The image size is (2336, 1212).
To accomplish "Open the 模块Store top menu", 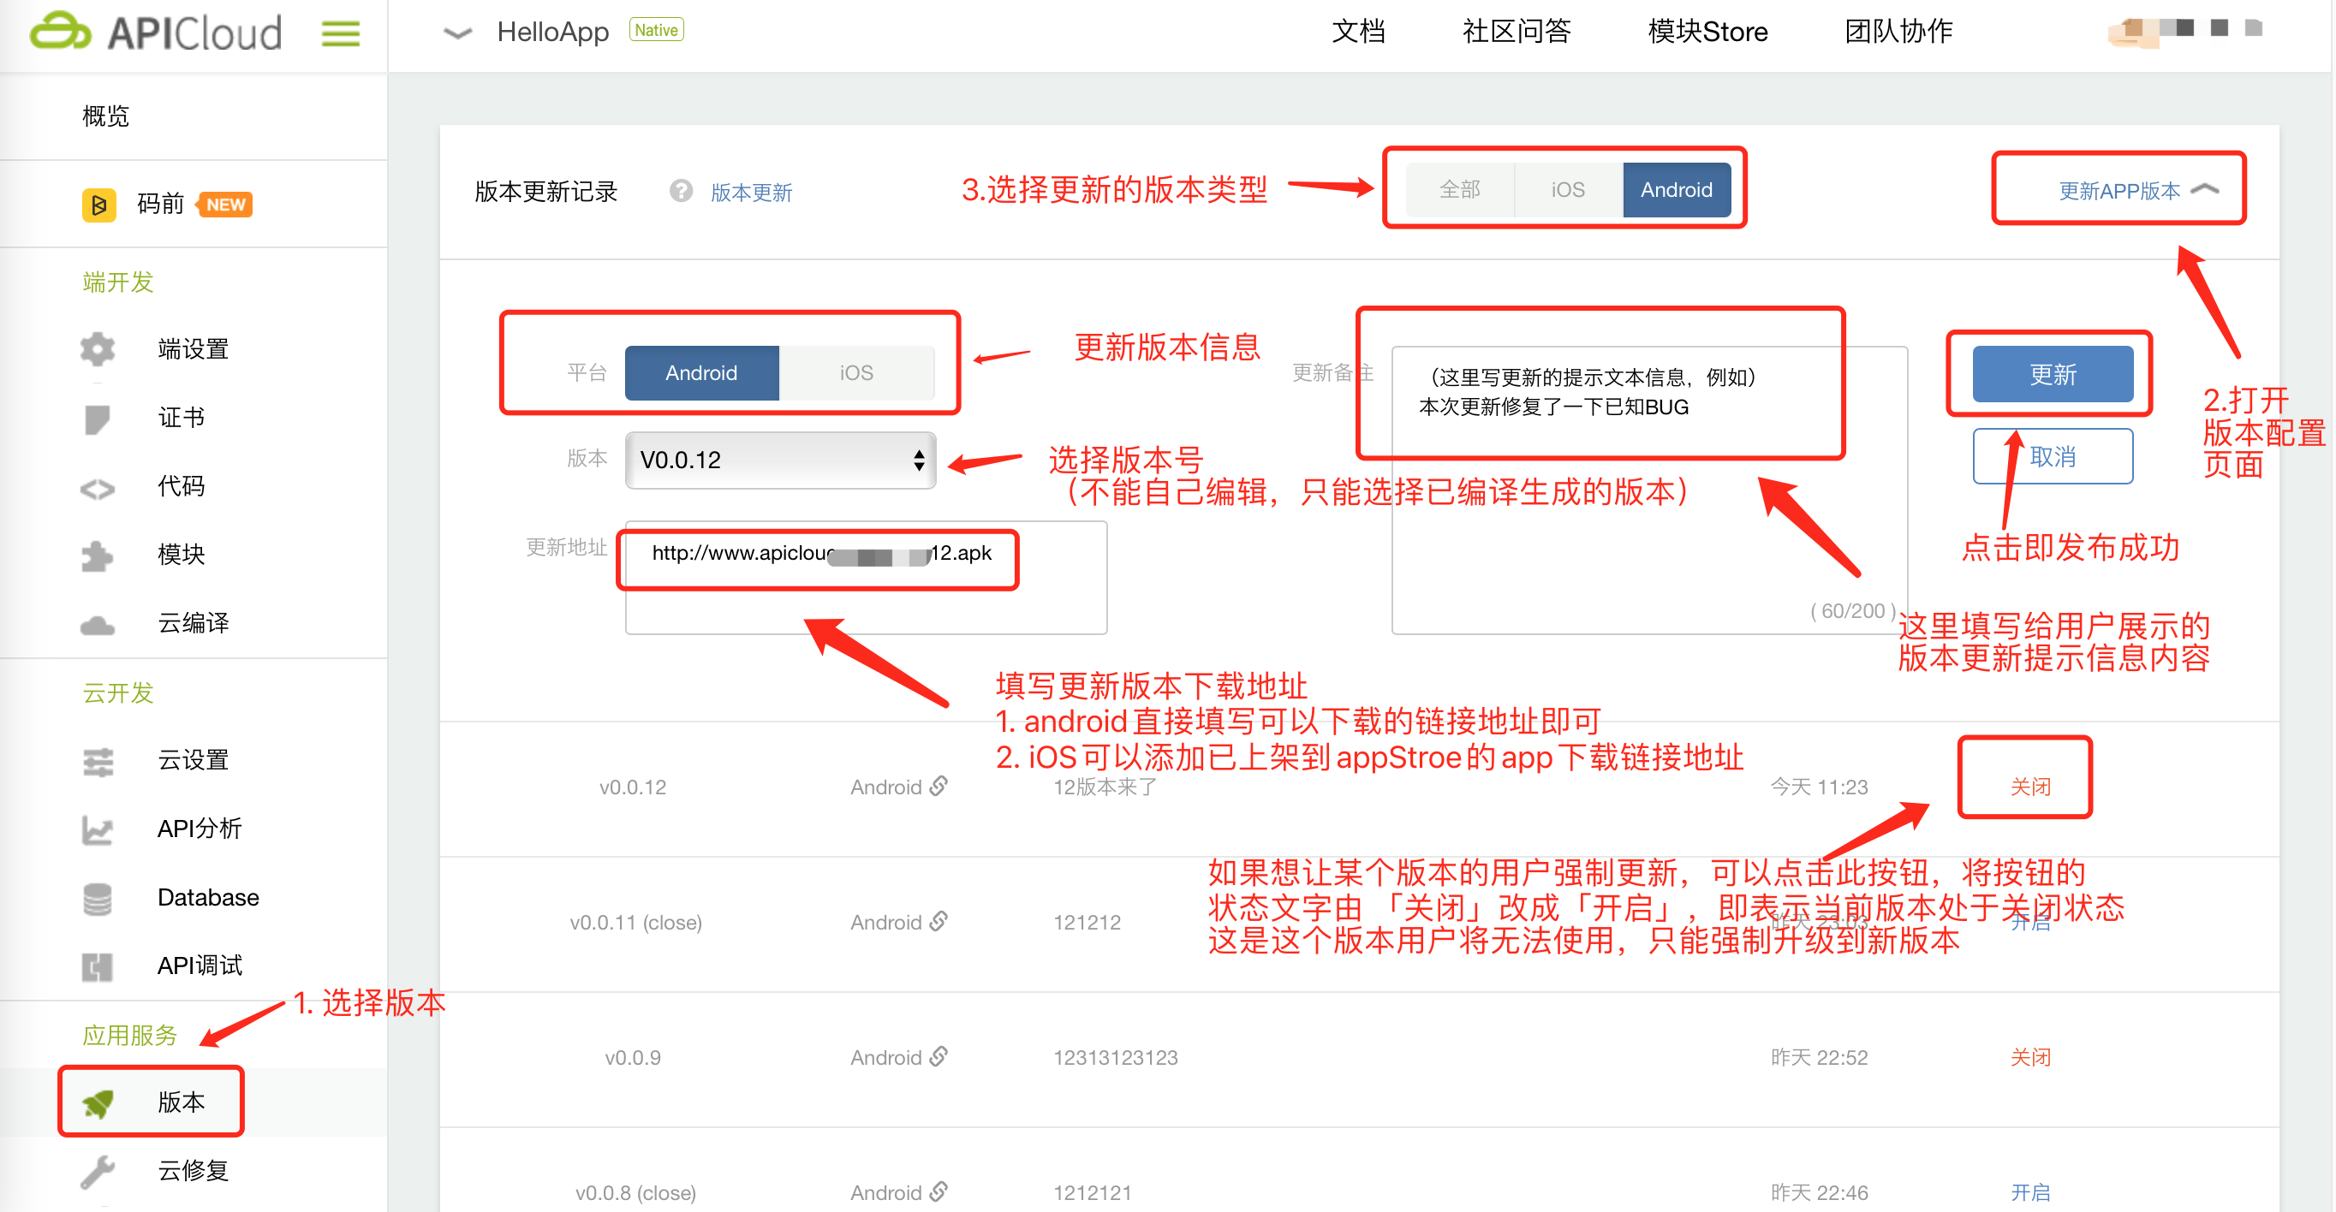I will (x=1707, y=32).
